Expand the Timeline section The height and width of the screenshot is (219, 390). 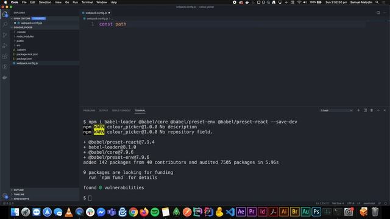click(19, 195)
